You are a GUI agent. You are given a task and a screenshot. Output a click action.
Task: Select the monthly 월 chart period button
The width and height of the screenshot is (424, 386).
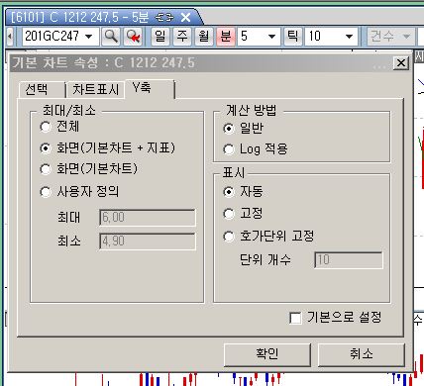point(204,36)
